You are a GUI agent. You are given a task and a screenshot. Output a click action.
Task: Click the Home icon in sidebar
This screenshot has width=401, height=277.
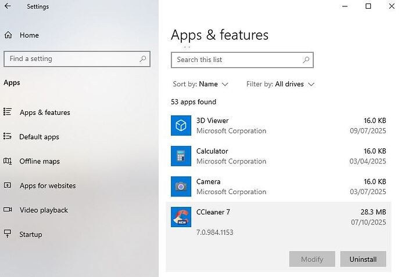[8, 35]
